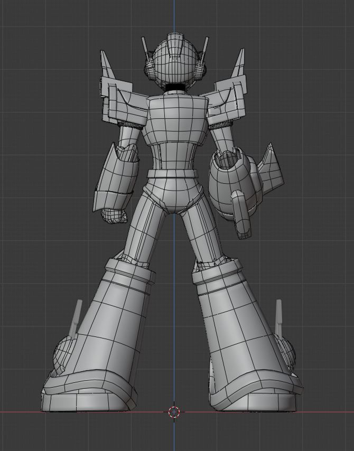Image resolution: width=354 pixels, height=451 pixels.
Task: Click the 3D cursor at the world origin
Action: point(174,411)
